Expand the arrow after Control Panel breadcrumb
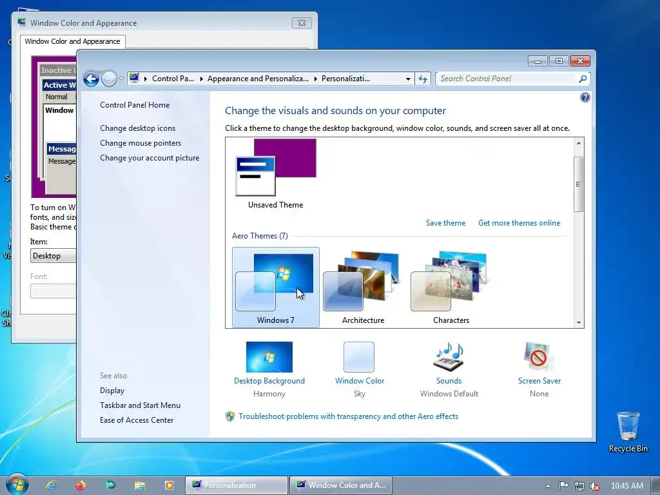Image resolution: width=660 pixels, height=495 pixels. [201, 79]
